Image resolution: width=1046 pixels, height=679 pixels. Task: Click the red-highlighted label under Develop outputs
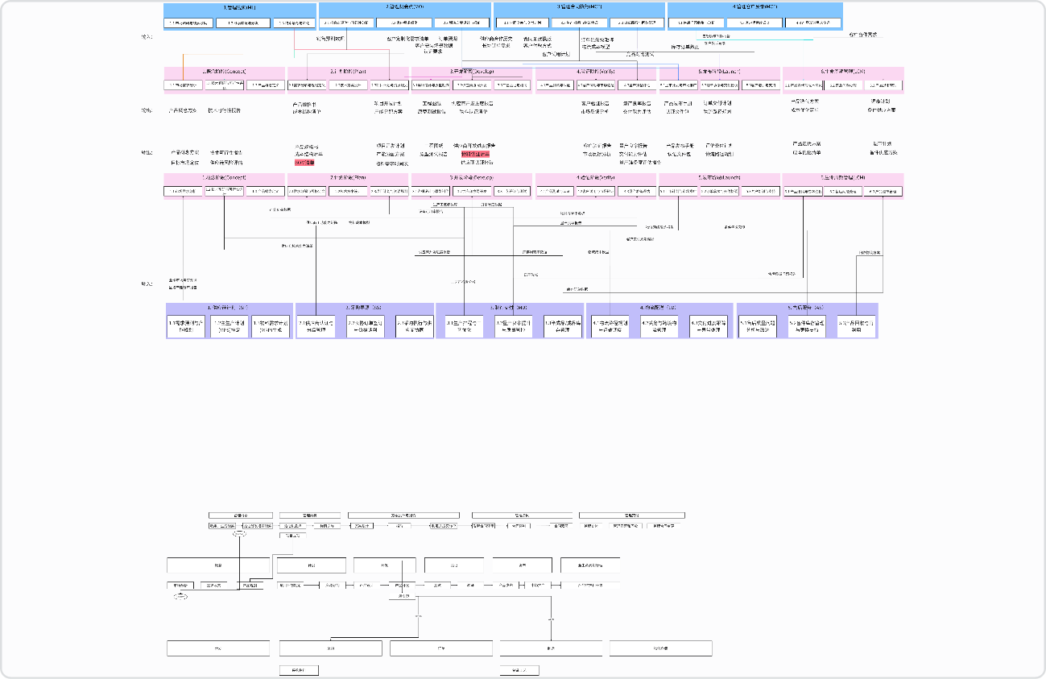(475, 153)
